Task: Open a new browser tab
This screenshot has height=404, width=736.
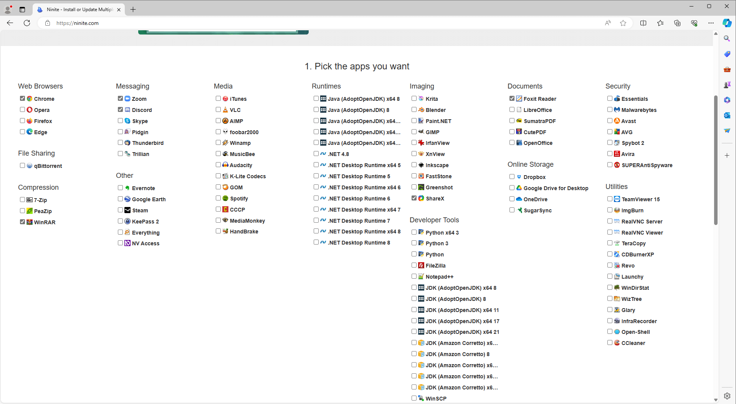Action: click(133, 10)
